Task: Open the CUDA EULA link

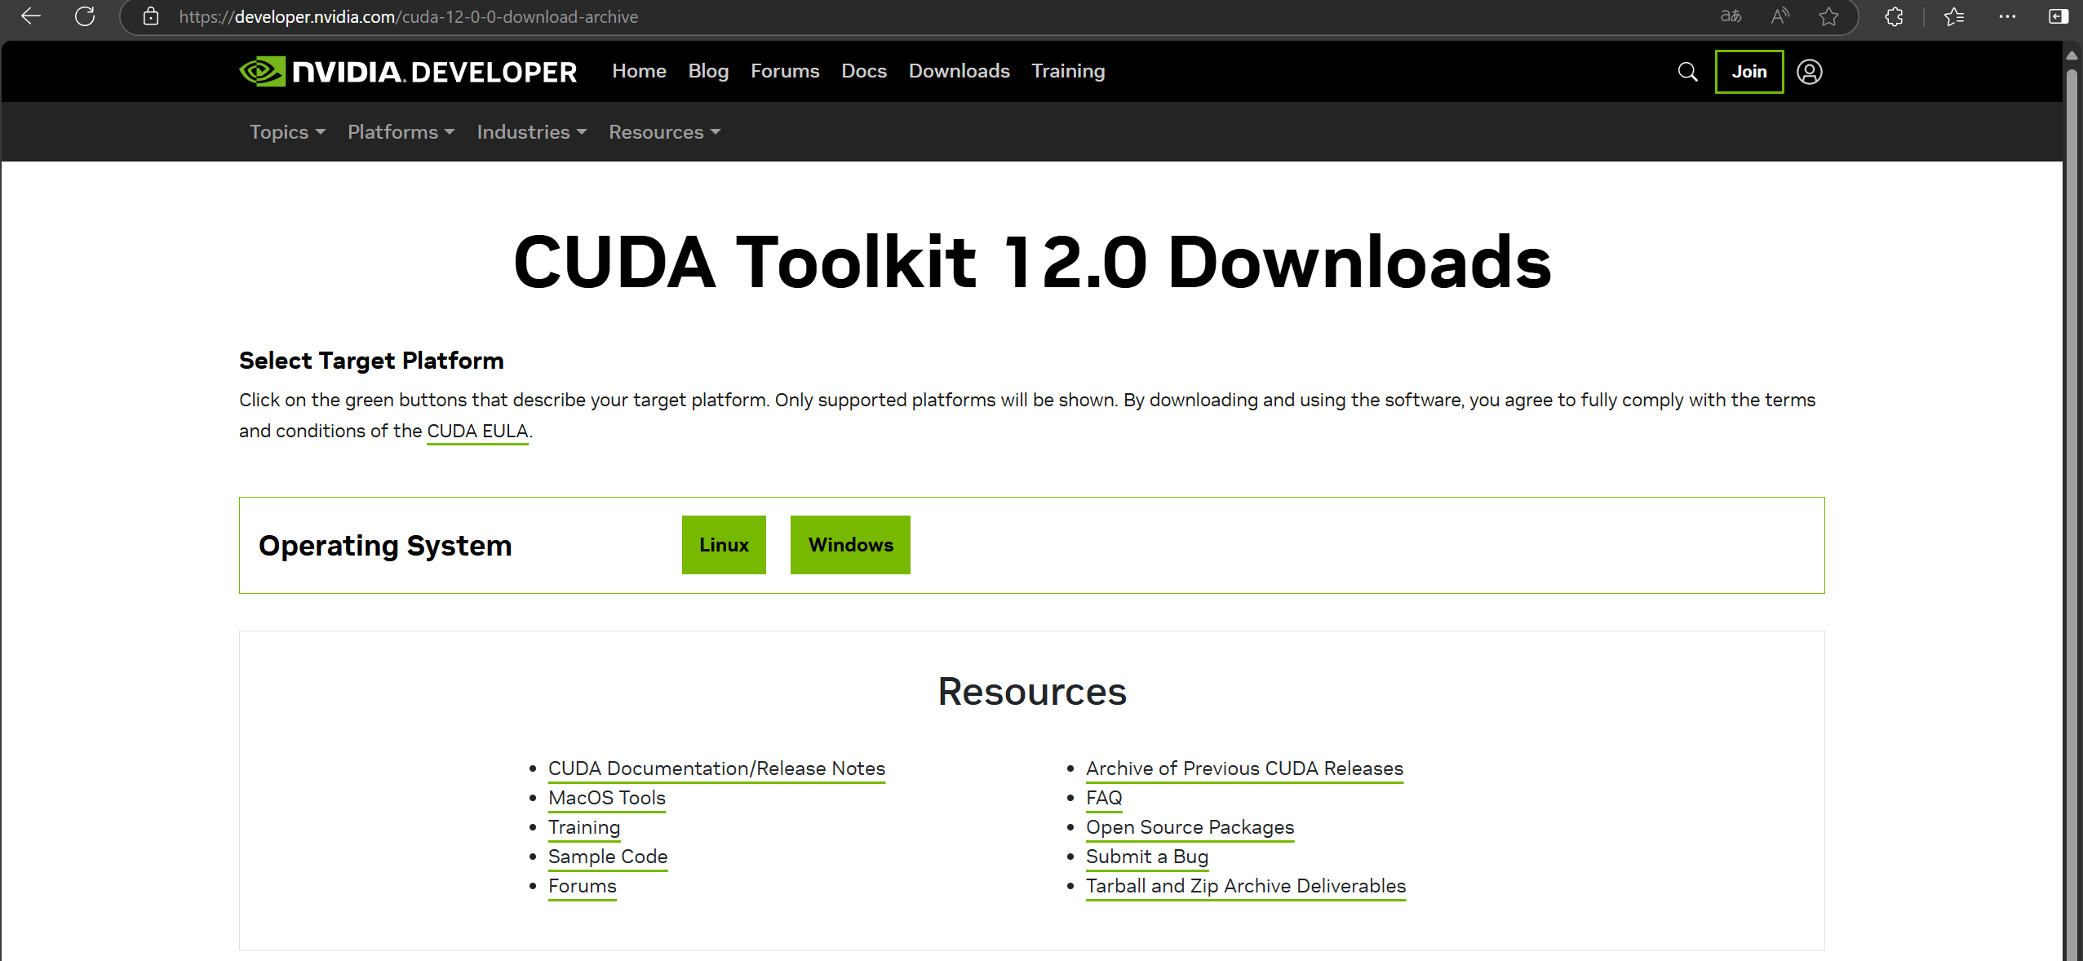Action: [477, 431]
